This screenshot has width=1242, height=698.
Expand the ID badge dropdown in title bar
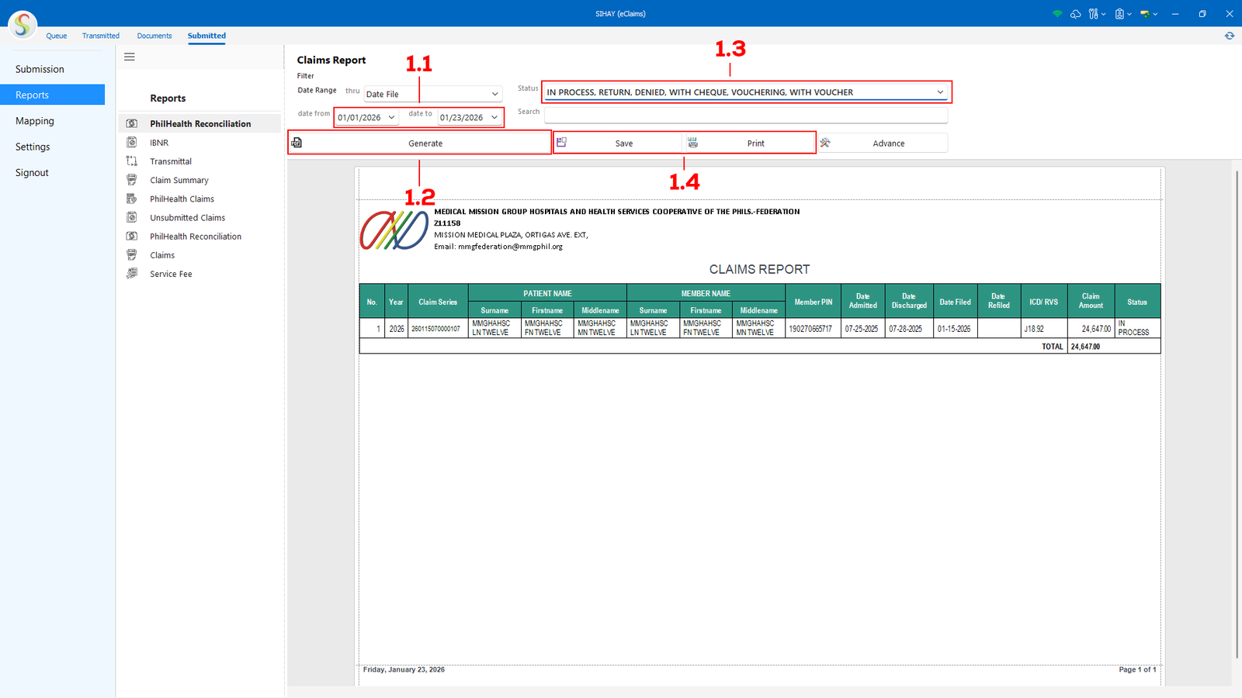tap(1122, 14)
